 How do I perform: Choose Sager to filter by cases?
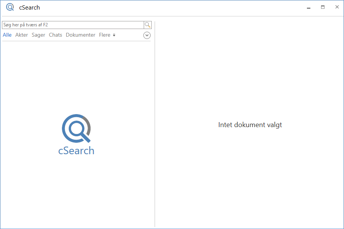(38, 35)
